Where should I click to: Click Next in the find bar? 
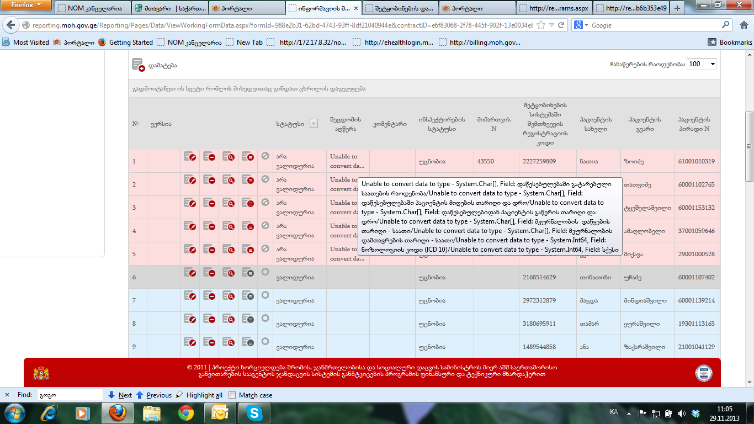(120, 395)
